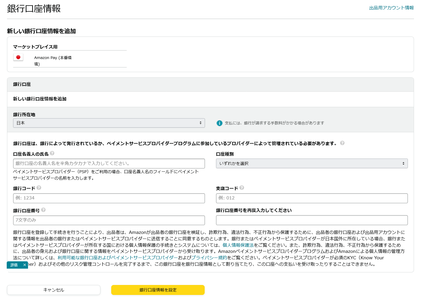The height and width of the screenshot is (299, 421).
Task: Expand いずれかを選択 account type options
Action: [312, 163]
